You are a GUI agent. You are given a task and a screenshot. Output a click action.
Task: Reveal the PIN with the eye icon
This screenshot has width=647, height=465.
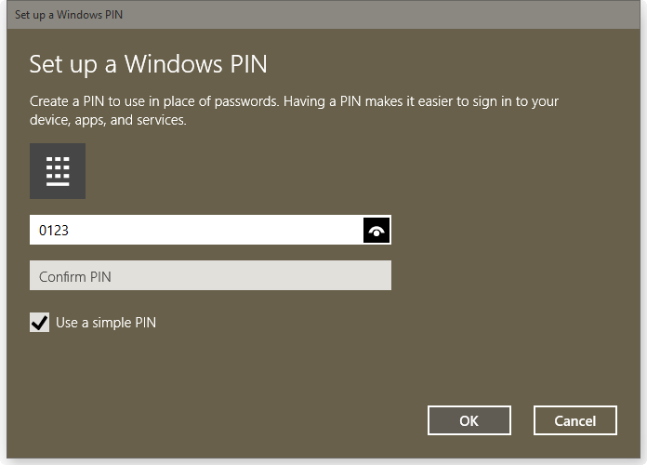coord(376,231)
